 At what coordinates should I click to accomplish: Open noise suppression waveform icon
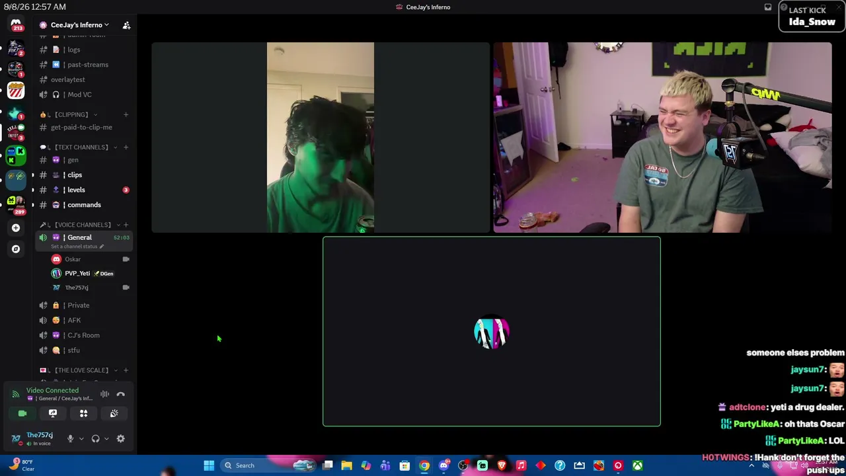click(104, 394)
